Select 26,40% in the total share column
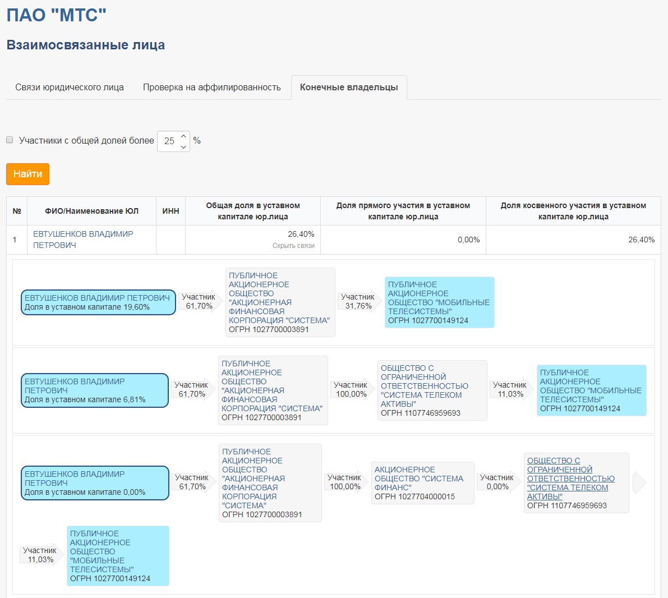 (x=301, y=234)
